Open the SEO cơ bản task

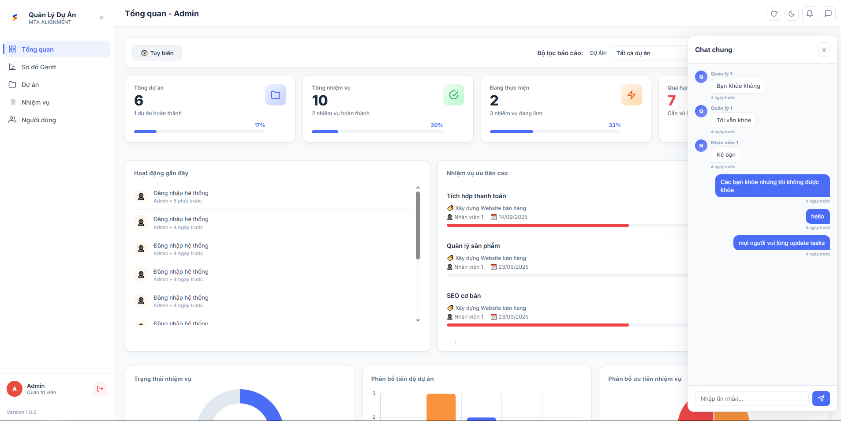pos(463,296)
